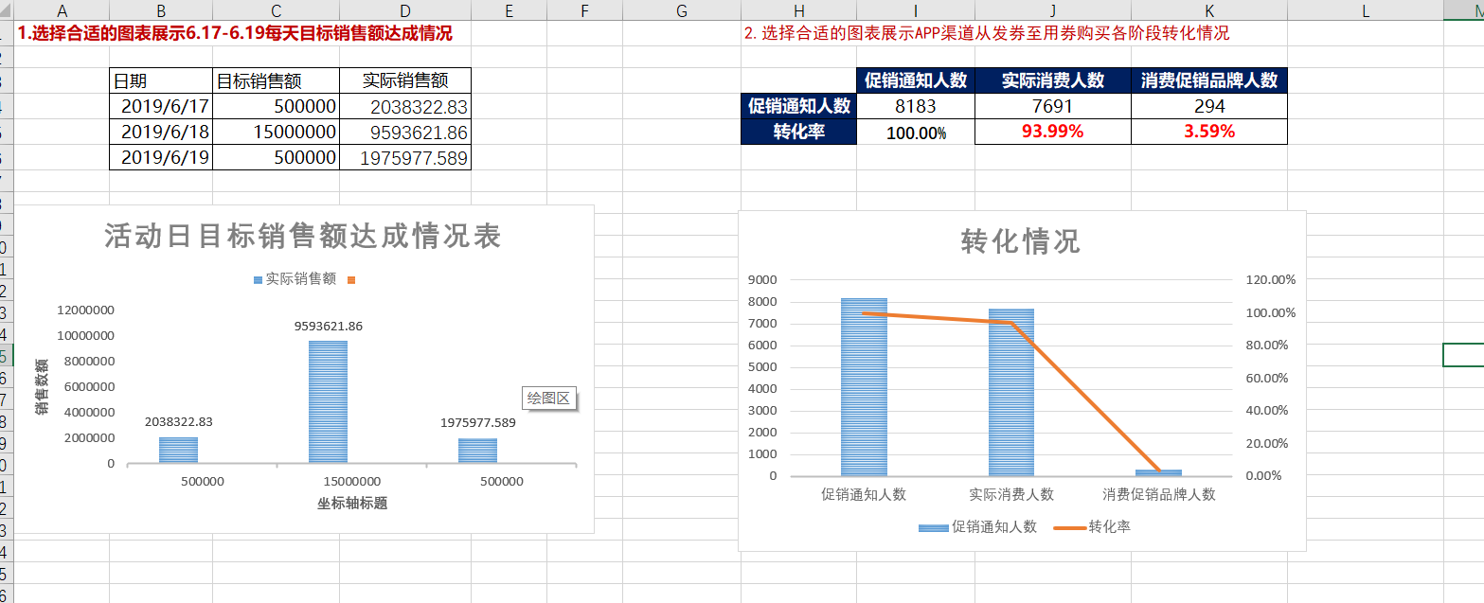Select column header L
The image size is (1484, 603).
[1365, 9]
